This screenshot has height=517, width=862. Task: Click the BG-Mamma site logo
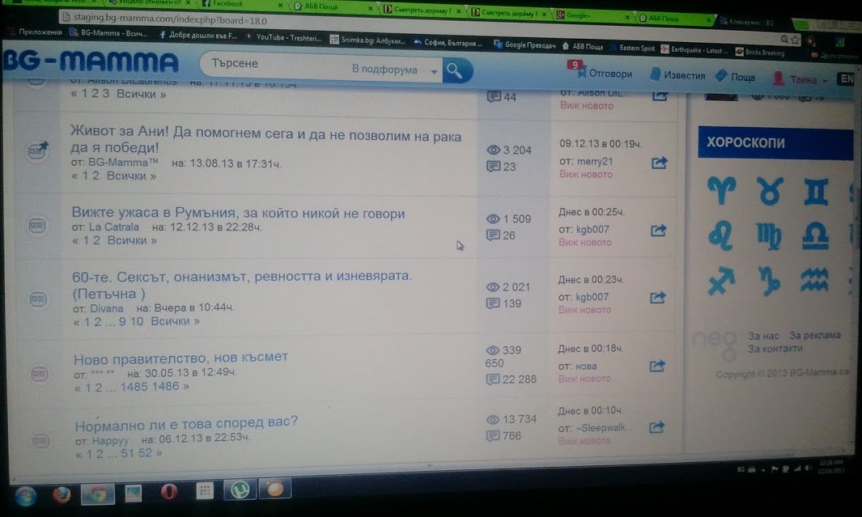click(x=91, y=61)
